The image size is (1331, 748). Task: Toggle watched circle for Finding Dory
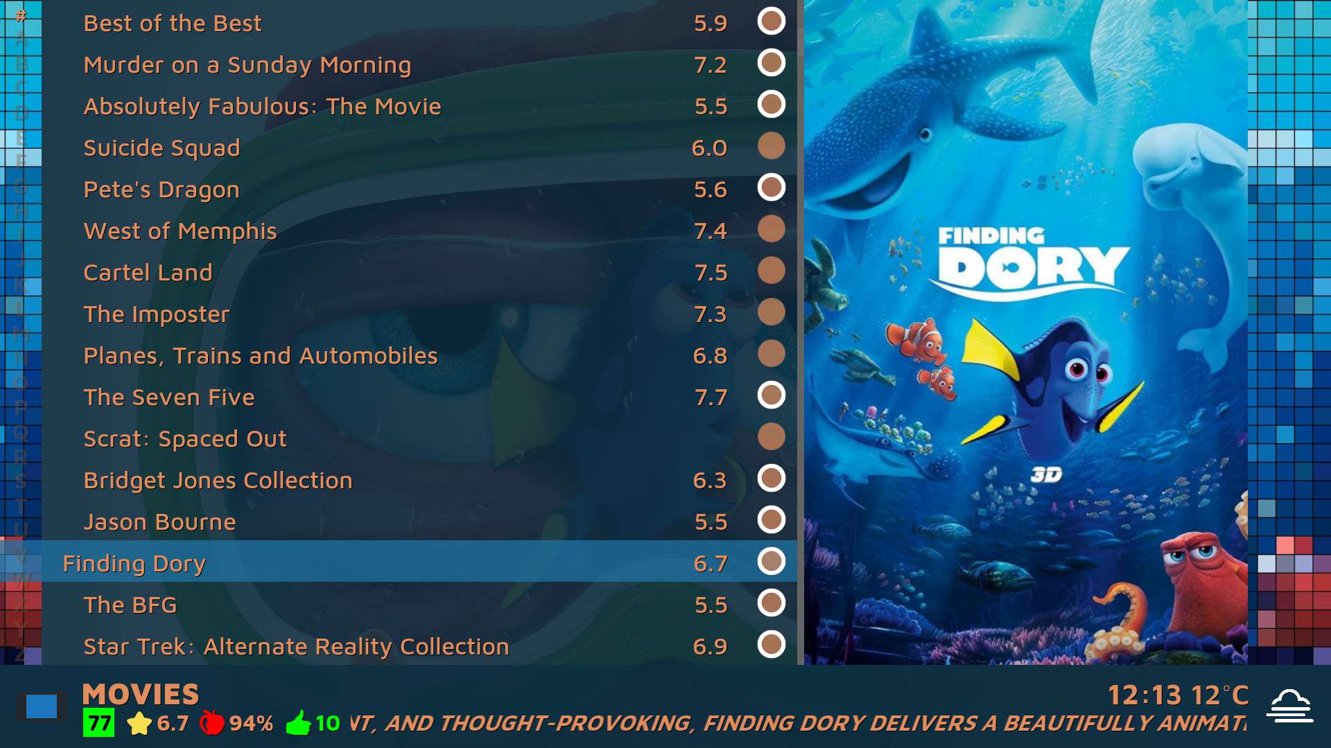click(771, 562)
